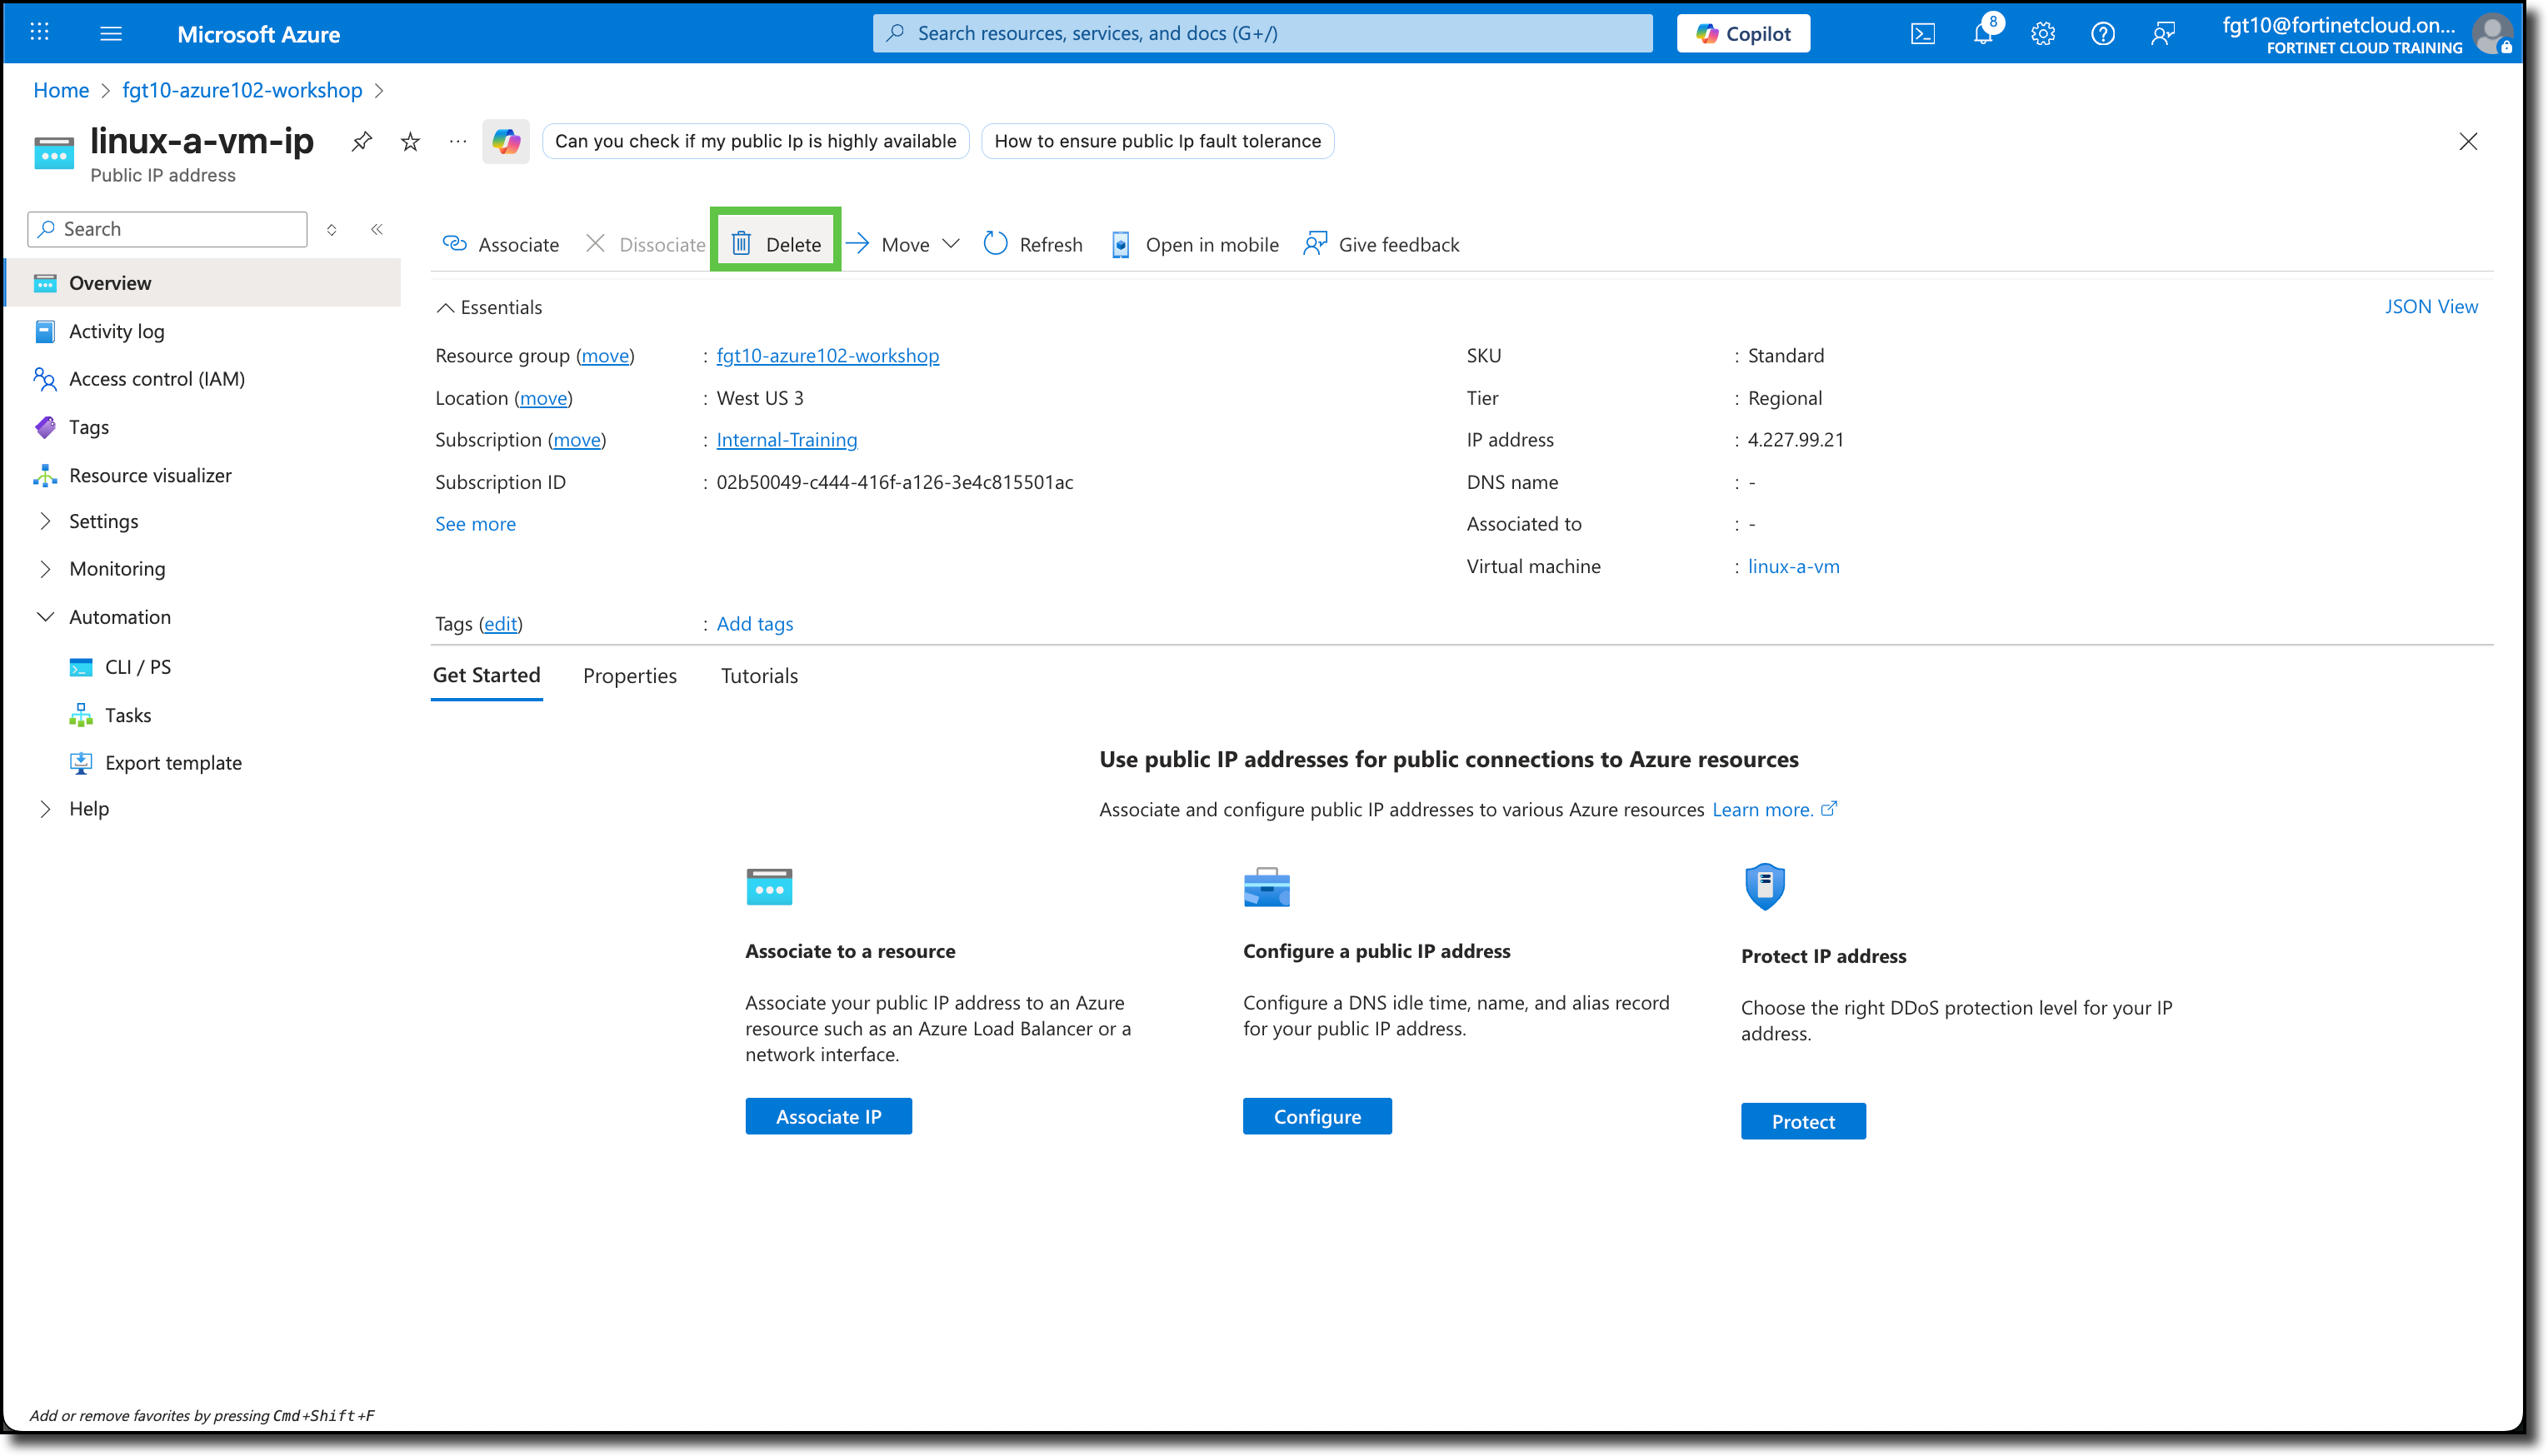Click the Associate IP button
The width and height of the screenshot is (2548, 1456).
coord(828,1116)
